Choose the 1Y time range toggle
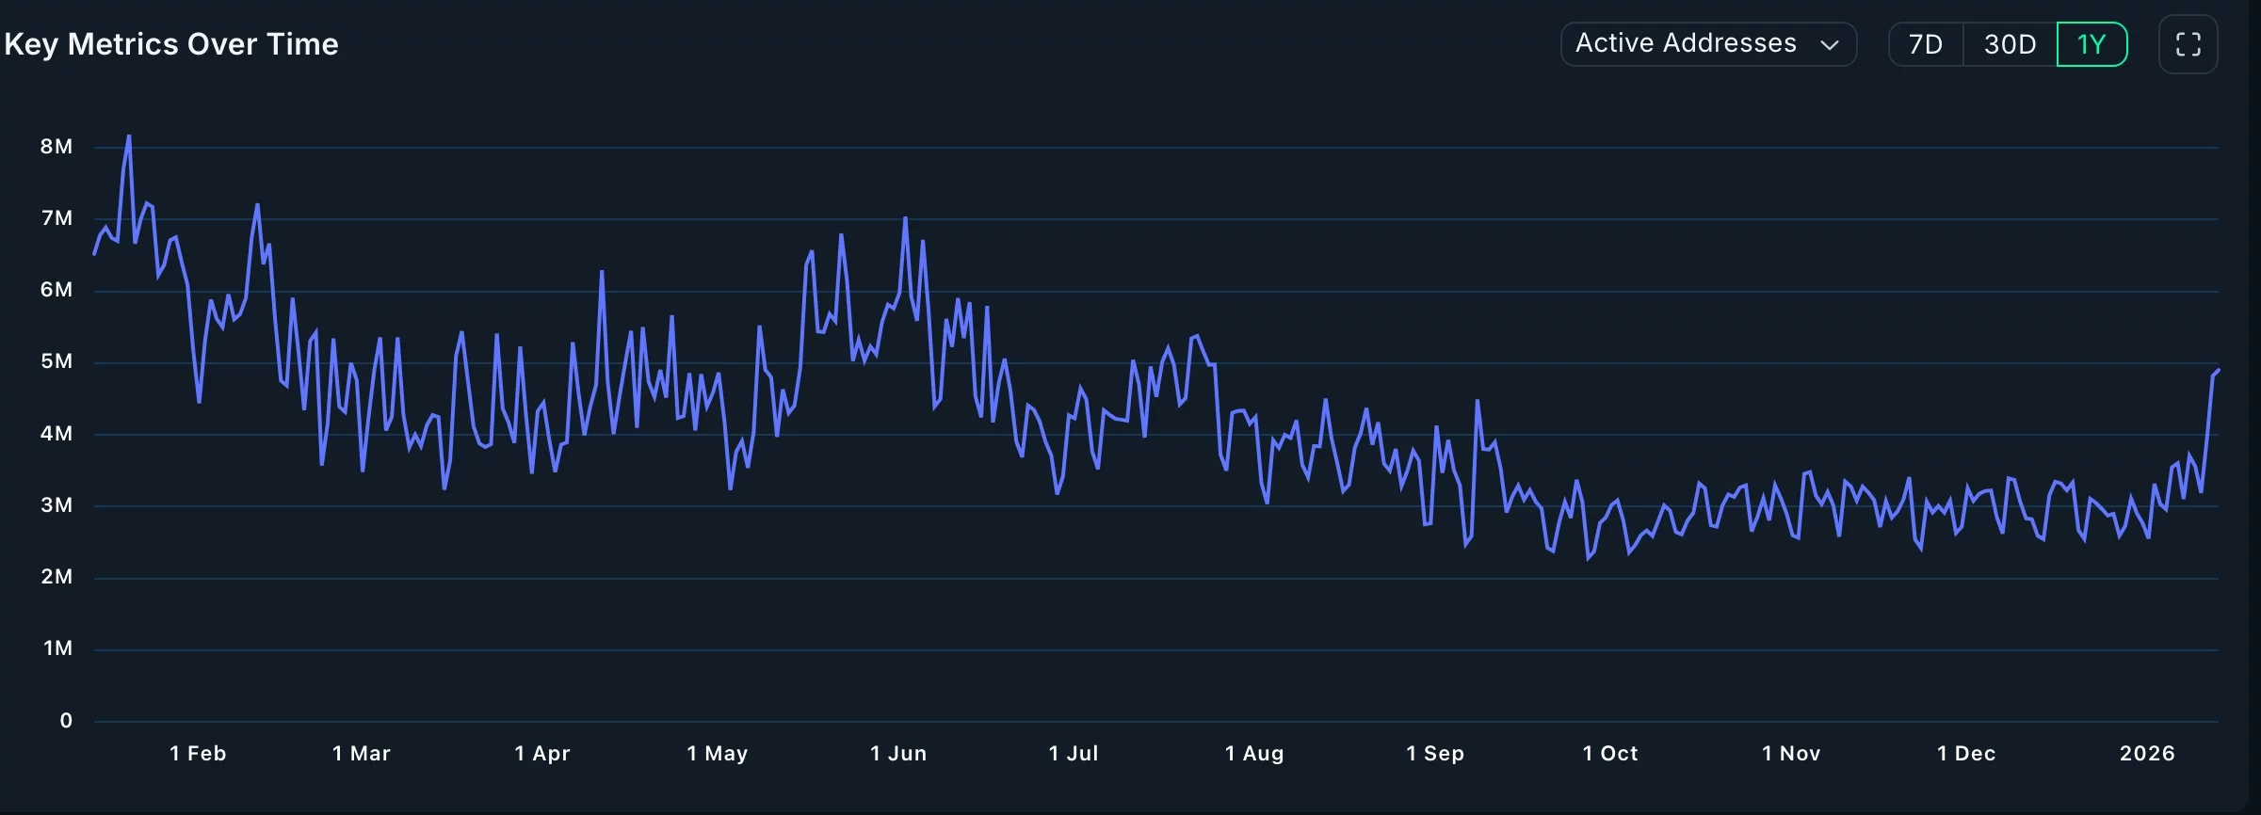 pos(2091,44)
